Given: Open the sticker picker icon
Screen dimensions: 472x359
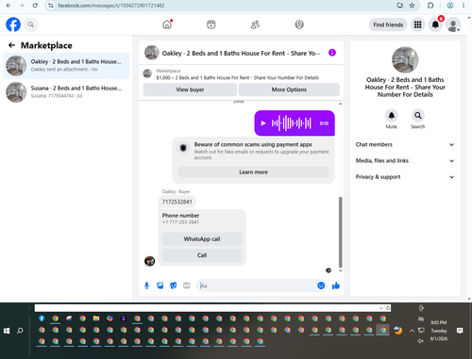Looking at the screenshot, I should click(x=174, y=286).
